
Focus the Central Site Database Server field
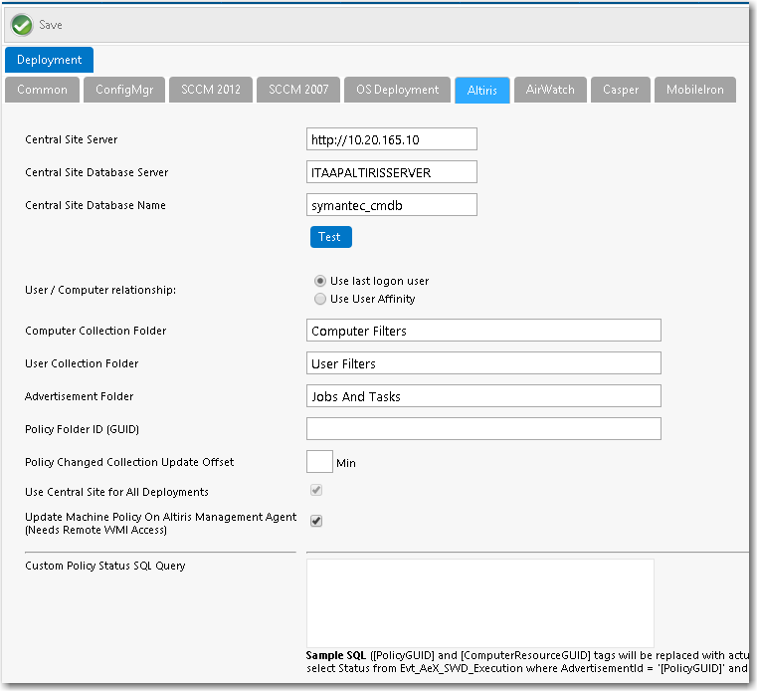[x=392, y=172]
